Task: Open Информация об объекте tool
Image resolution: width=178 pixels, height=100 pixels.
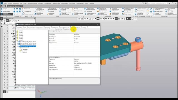Action: click(x=159, y=9)
